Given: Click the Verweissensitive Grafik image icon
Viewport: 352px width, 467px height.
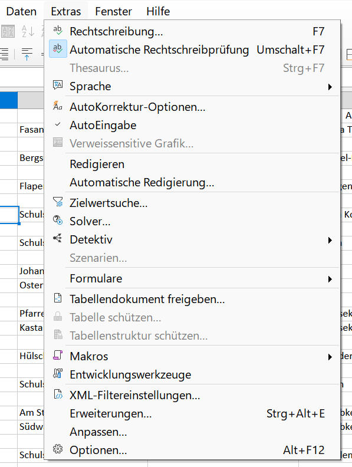Looking at the screenshot, I should pyautogui.click(x=58, y=143).
